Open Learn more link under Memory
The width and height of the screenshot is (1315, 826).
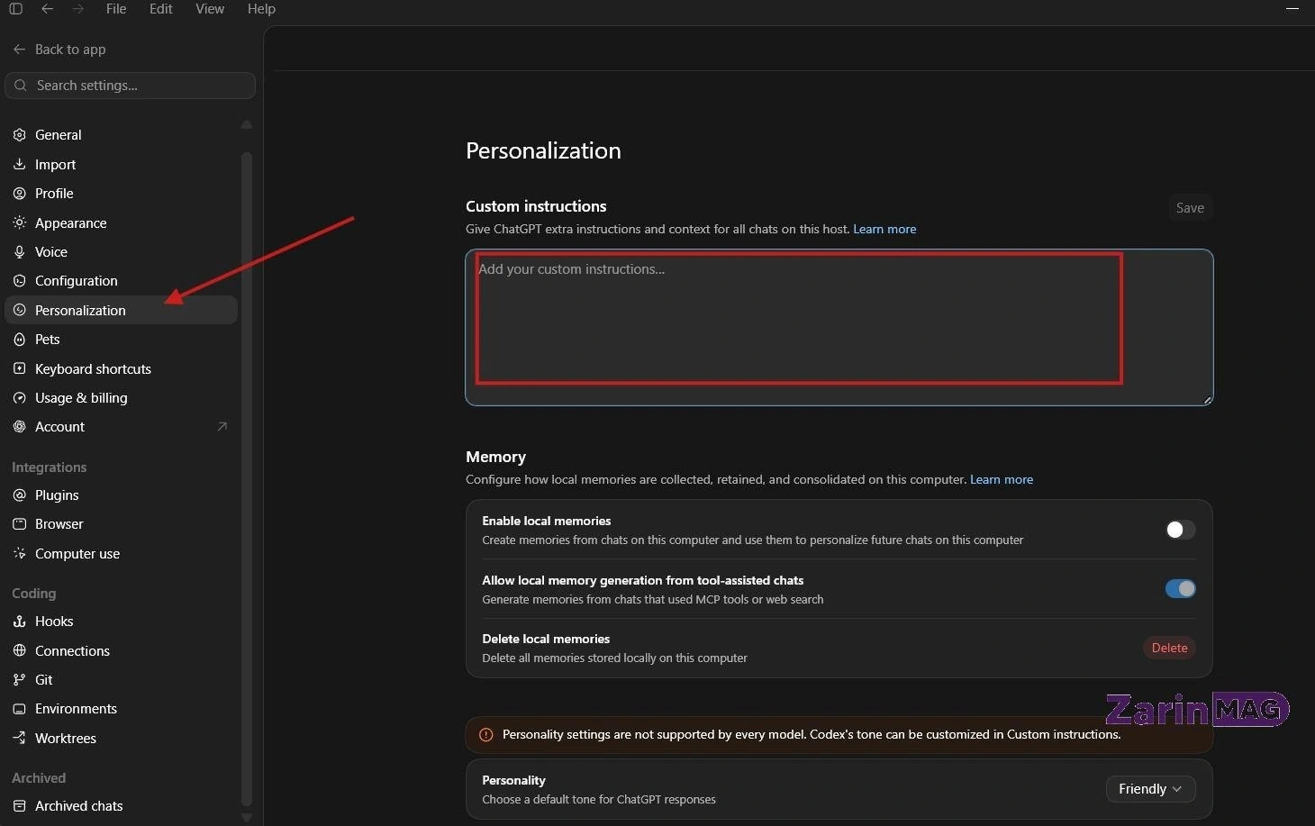tap(1002, 479)
